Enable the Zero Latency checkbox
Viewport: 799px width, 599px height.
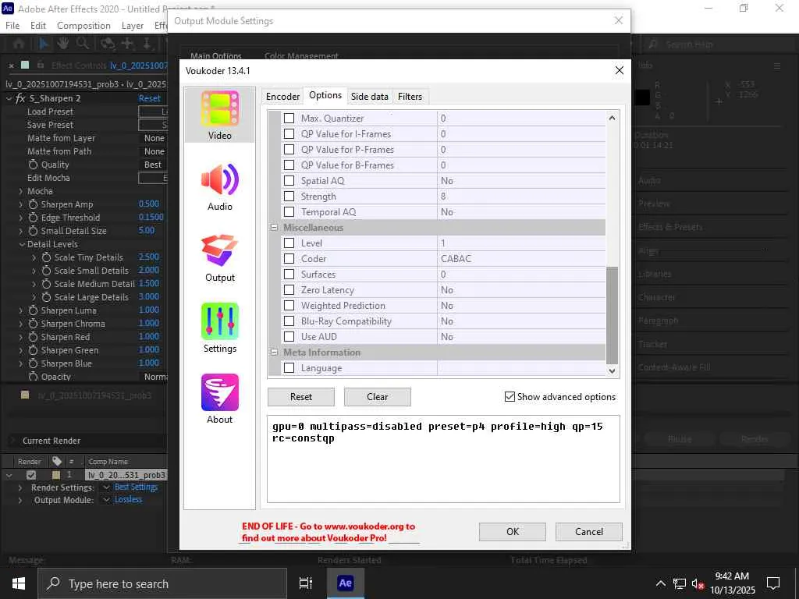[x=289, y=290]
